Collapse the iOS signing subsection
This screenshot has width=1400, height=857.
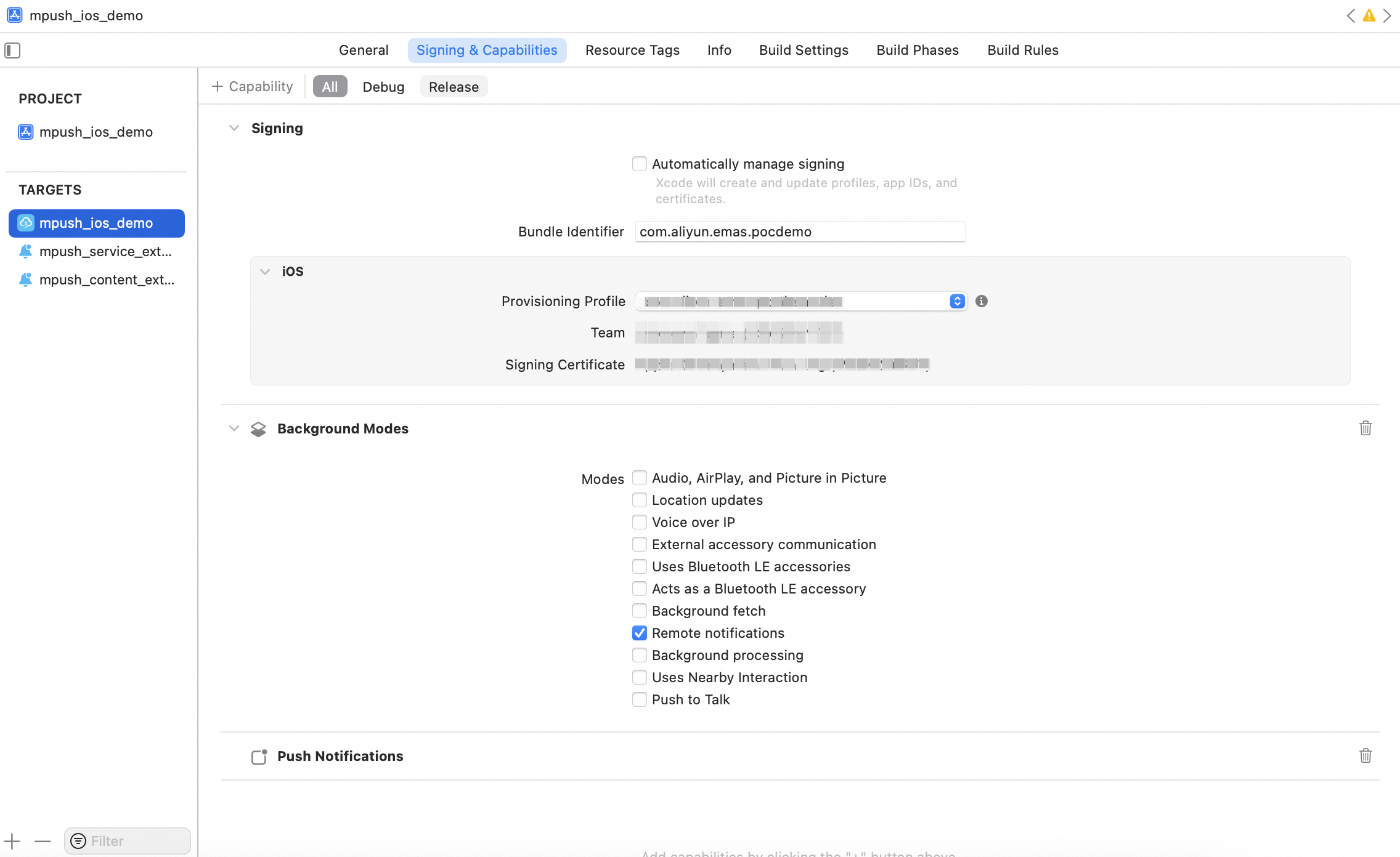tap(265, 272)
